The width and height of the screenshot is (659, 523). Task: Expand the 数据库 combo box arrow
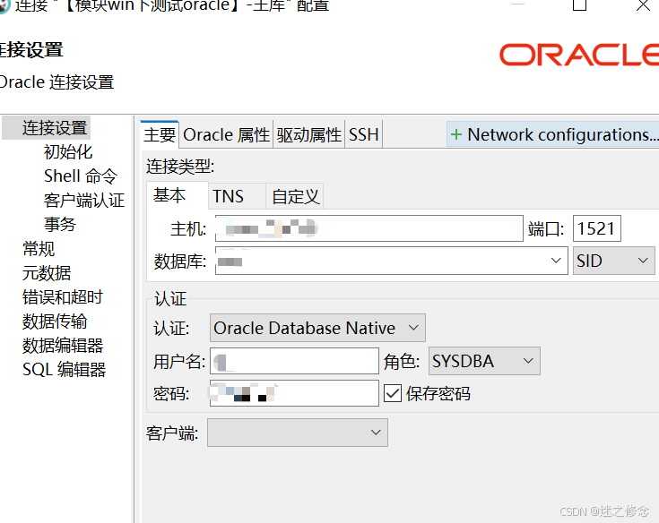556,261
